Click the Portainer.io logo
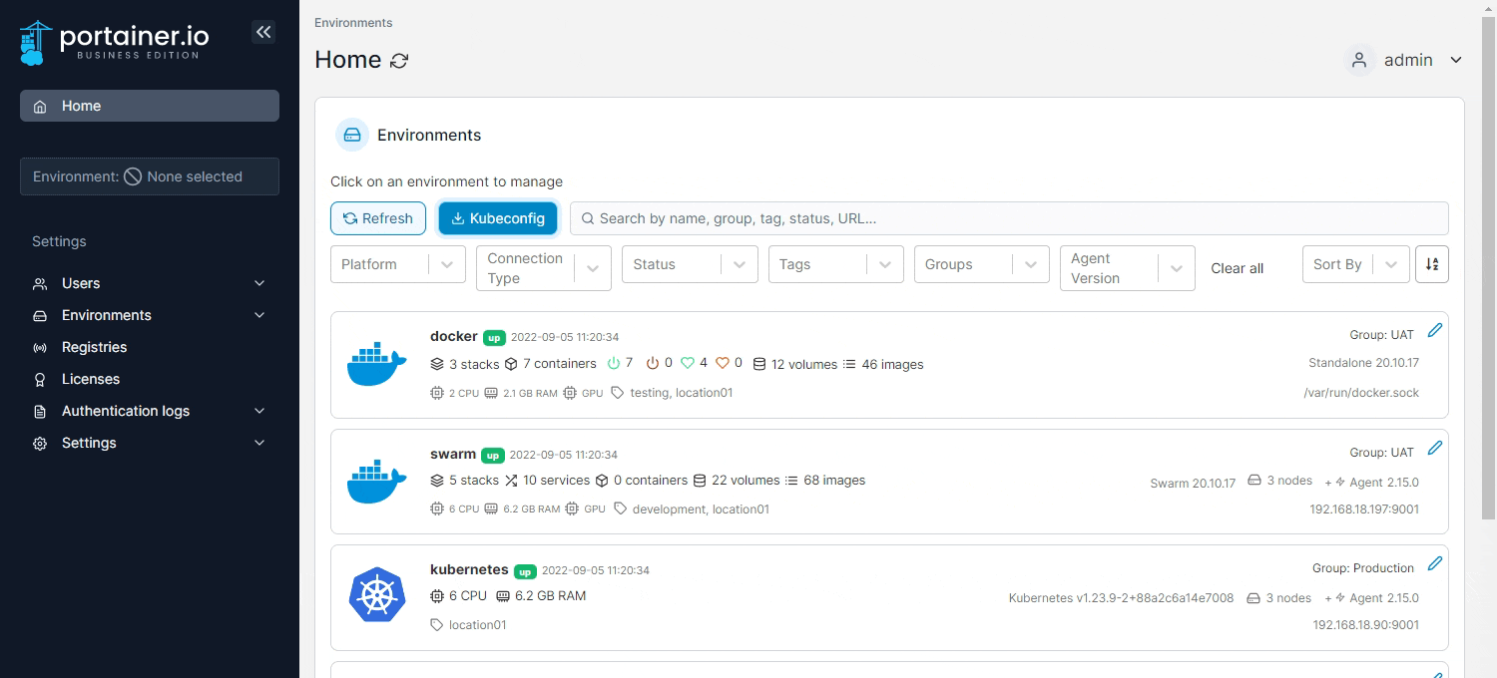 click(115, 42)
